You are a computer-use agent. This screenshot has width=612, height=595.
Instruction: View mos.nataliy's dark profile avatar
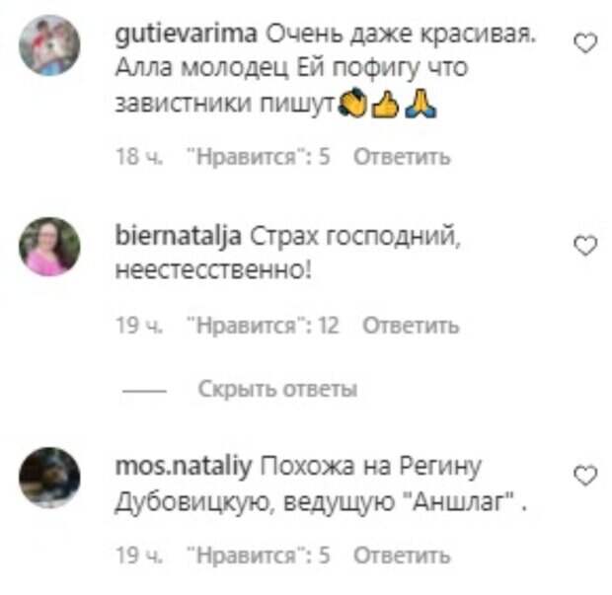(49, 478)
